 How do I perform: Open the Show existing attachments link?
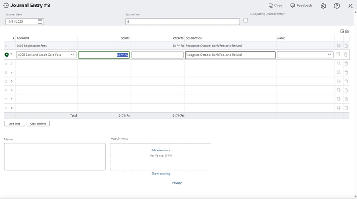tap(161, 174)
